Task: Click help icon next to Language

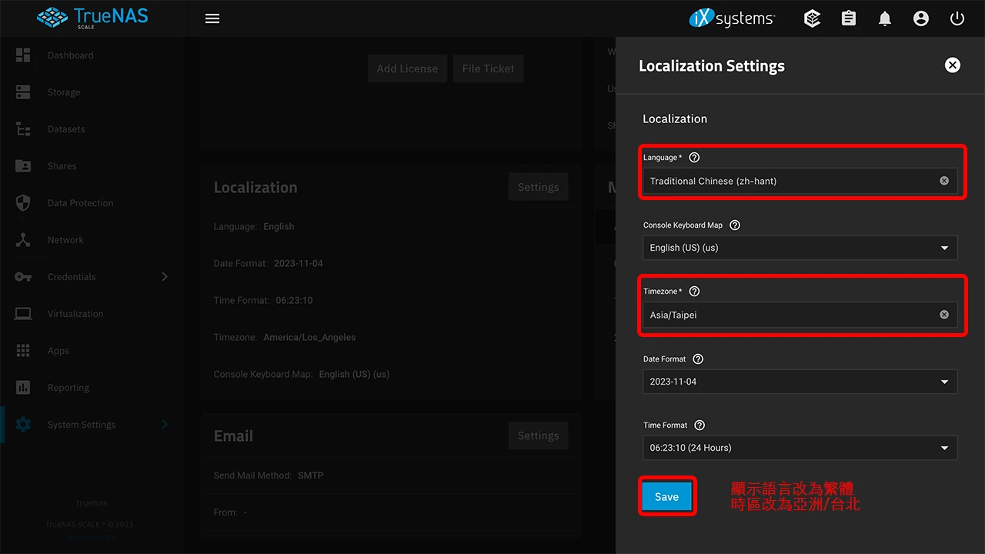Action: pos(694,158)
